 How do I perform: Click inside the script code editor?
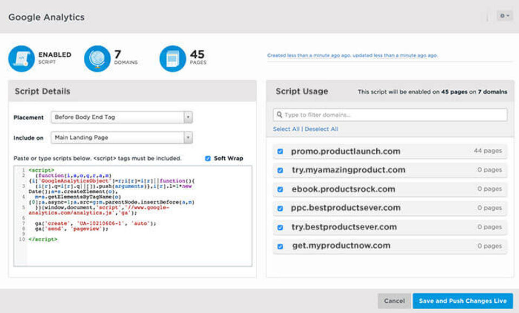(x=133, y=216)
